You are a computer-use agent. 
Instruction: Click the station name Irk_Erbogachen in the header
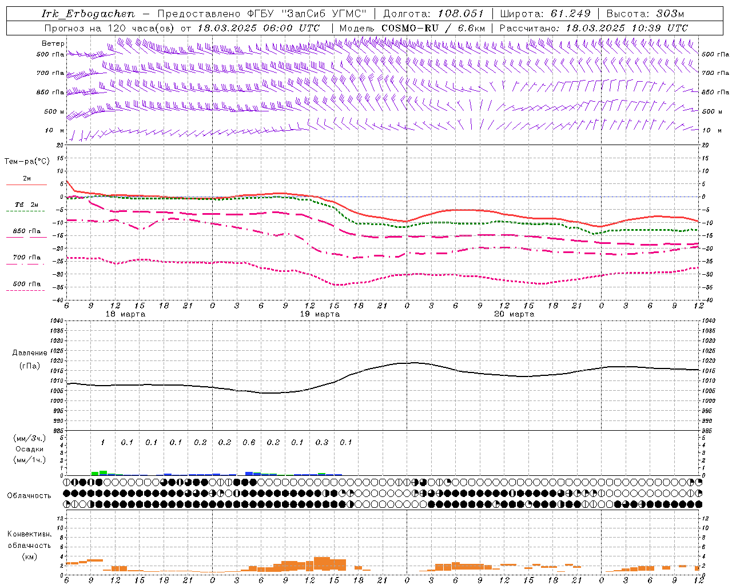(88, 14)
